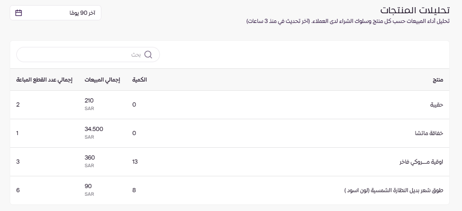Click quantity value 13 in the table
Screen dimensions: 462x211
pyautogui.click(x=135, y=162)
